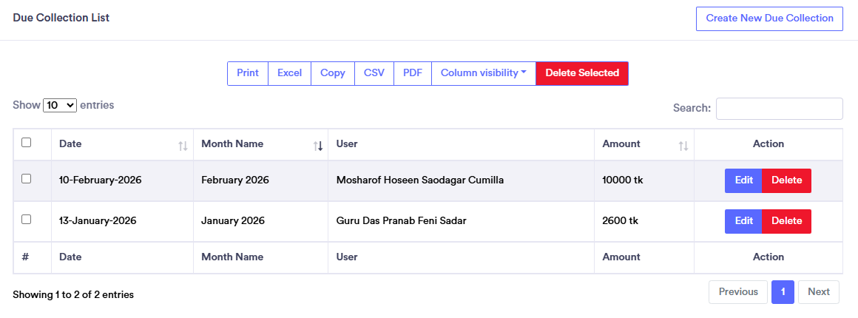
Task: Toggle the select-all header checkbox
Action: click(27, 143)
